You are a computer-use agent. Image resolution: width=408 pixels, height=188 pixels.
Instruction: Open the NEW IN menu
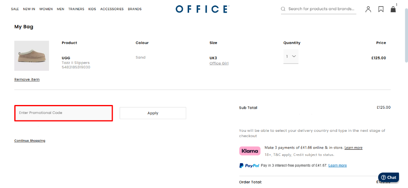pos(29,9)
